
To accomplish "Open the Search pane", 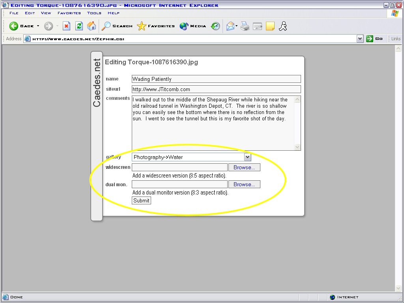I will coord(117,26).
